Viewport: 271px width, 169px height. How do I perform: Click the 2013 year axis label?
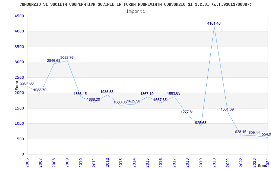click(121, 163)
